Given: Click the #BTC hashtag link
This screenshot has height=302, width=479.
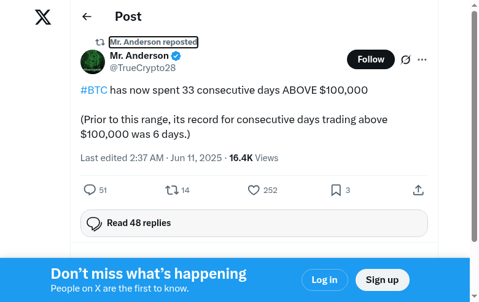Looking at the screenshot, I should (94, 91).
